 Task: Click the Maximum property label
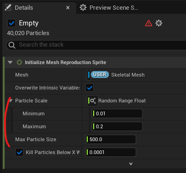(x=34, y=126)
